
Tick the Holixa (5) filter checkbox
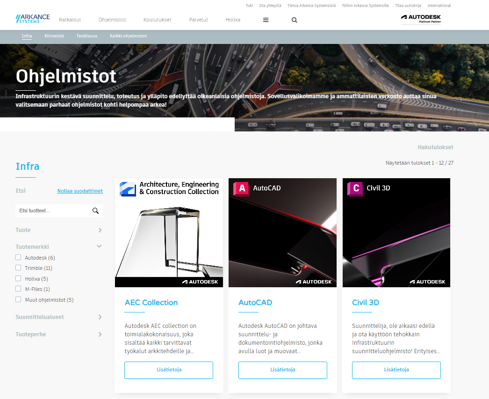18,278
